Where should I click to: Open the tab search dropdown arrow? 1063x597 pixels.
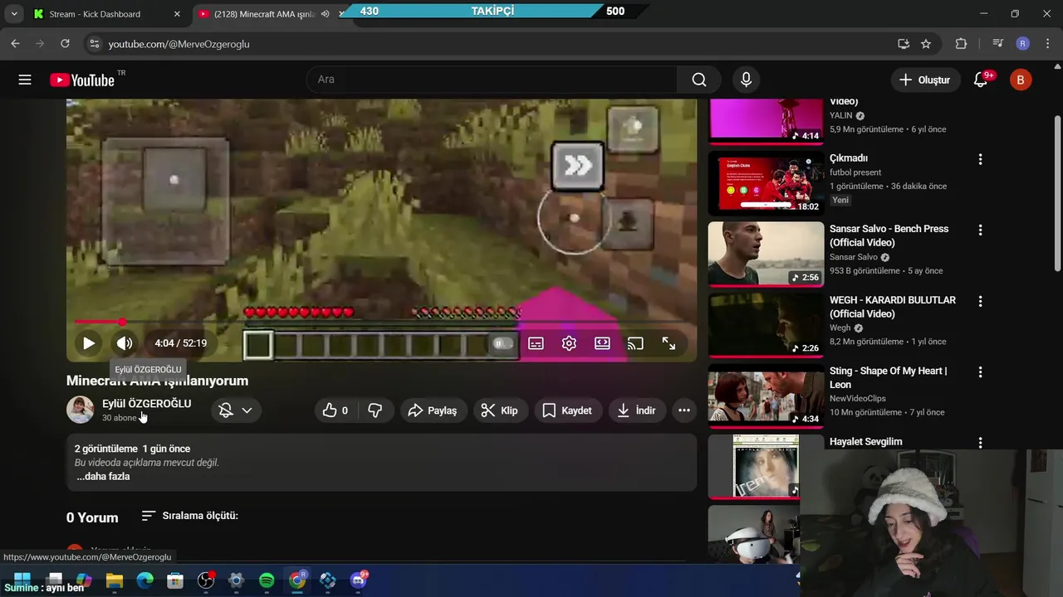pos(14,14)
